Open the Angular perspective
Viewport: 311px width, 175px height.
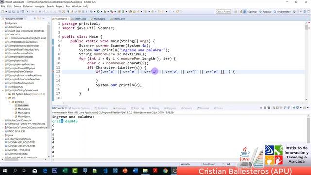pos(265,12)
